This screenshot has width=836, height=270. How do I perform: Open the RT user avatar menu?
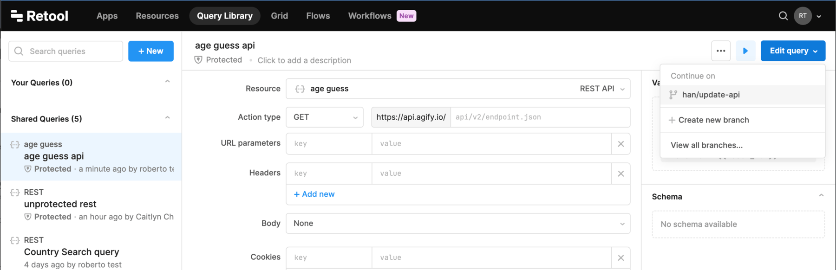click(803, 16)
